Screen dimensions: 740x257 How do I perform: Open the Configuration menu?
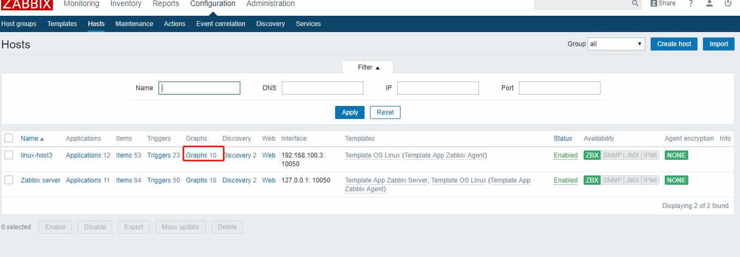213,4
